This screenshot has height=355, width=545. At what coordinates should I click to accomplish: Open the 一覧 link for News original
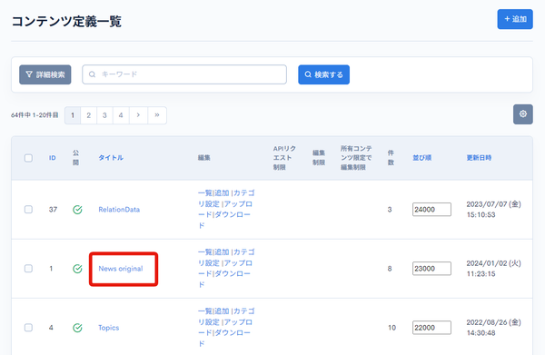click(204, 251)
